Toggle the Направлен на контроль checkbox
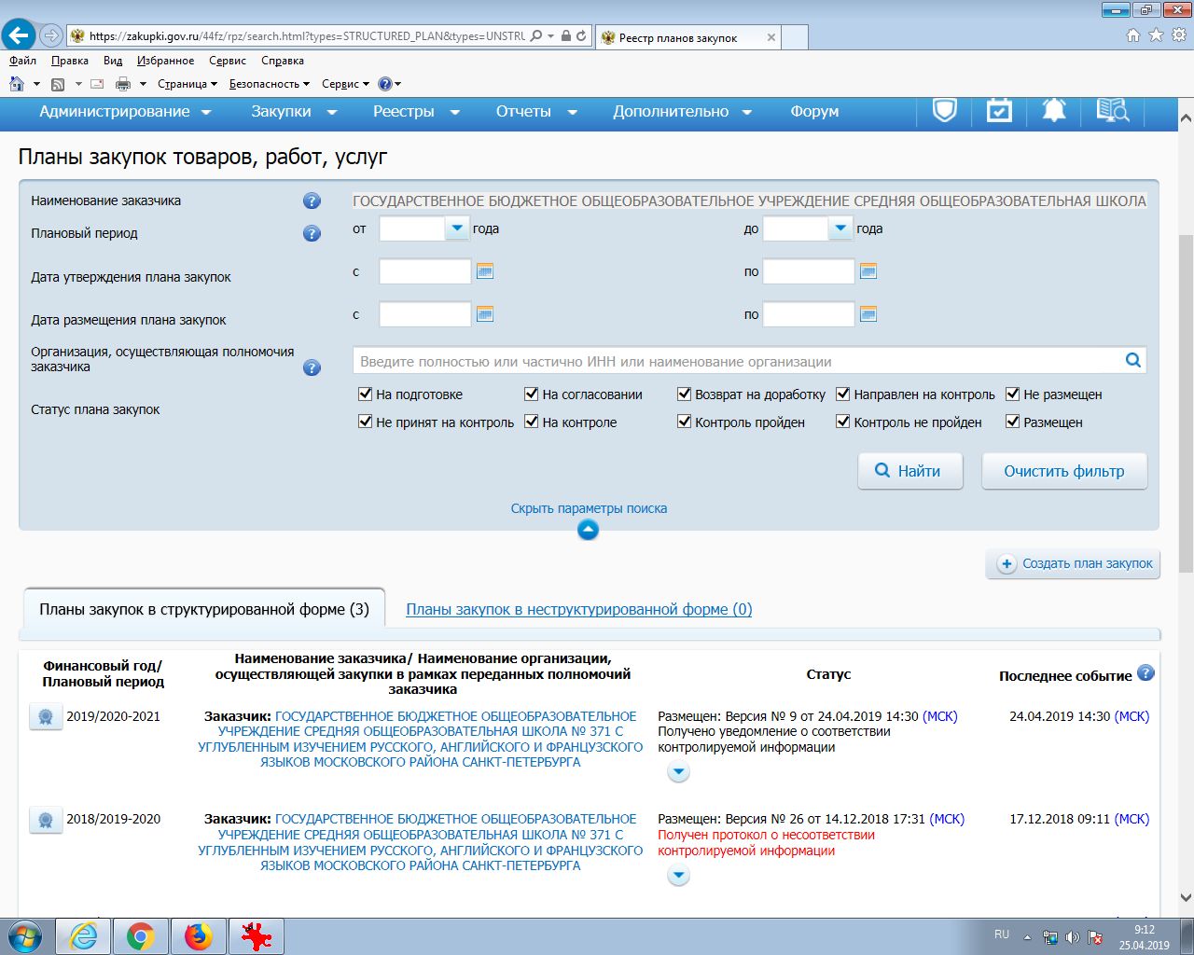The height and width of the screenshot is (955, 1194). tap(843, 394)
